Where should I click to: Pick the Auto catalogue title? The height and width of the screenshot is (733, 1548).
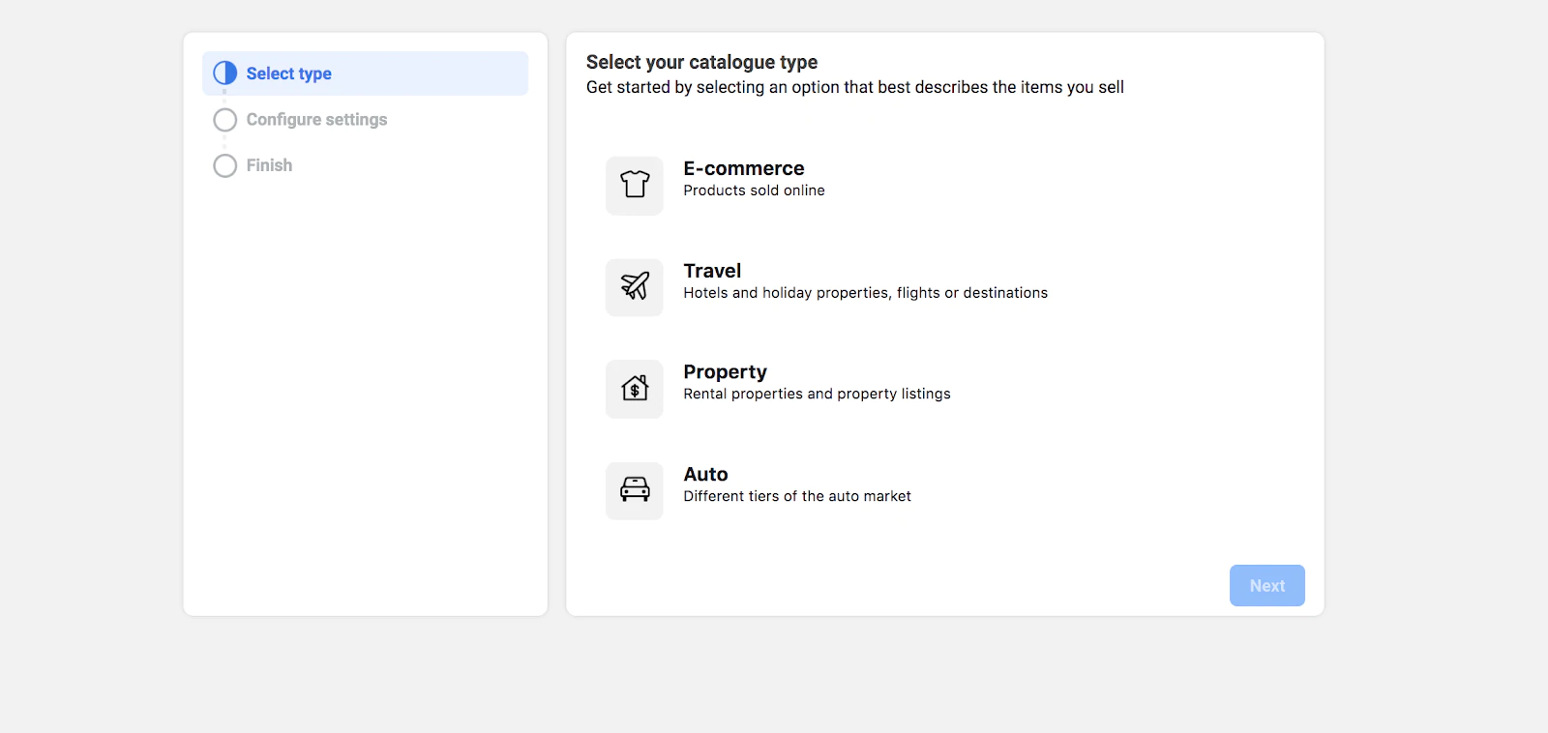click(705, 474)
